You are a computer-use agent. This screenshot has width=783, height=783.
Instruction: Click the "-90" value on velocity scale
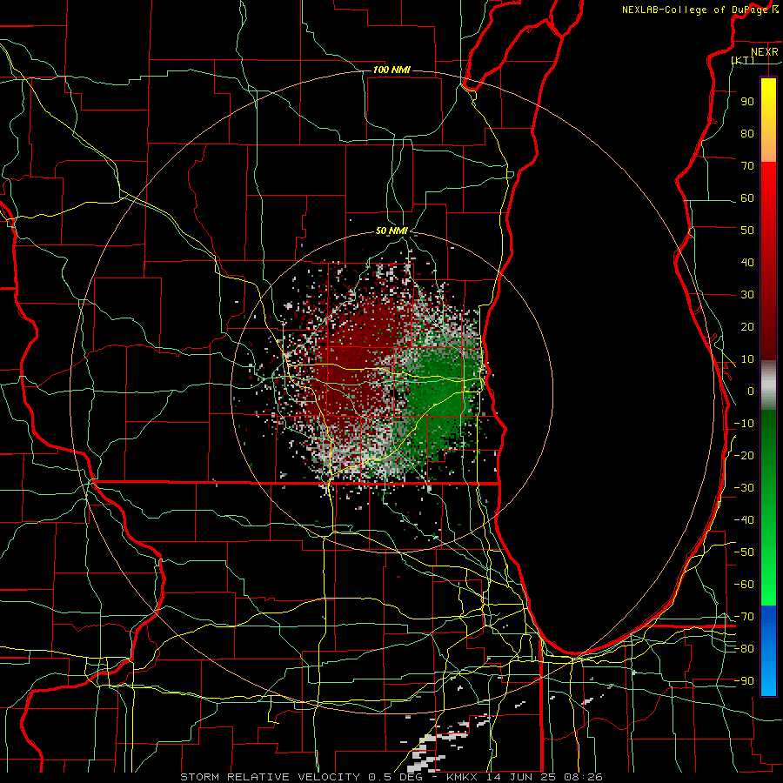744,681
